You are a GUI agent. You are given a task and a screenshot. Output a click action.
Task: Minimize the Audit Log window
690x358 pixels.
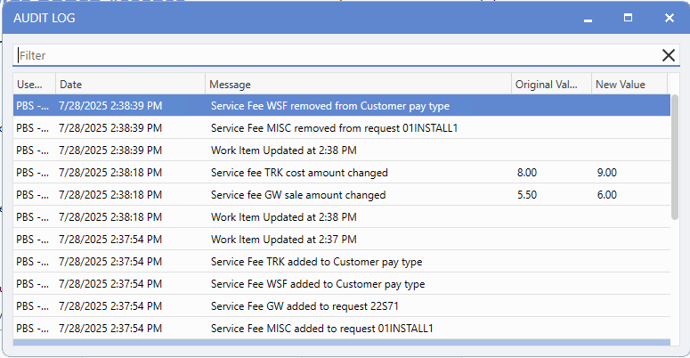click(x=588, y=18)
